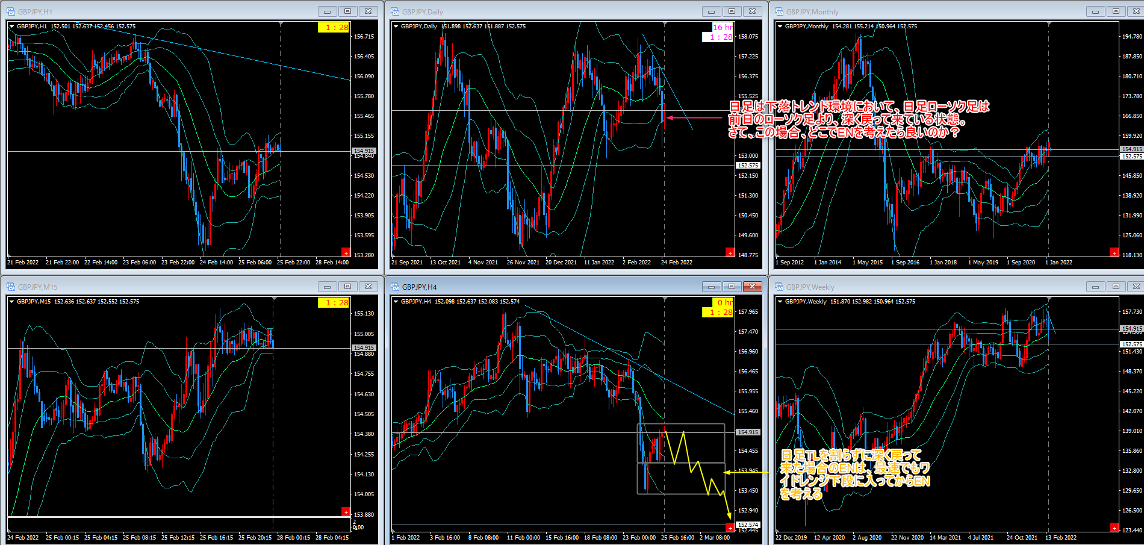This screenshot has width=1144, height=545.
Task: Click red plus icon in Weekly chart
Action: click(x=1114, y=527)
